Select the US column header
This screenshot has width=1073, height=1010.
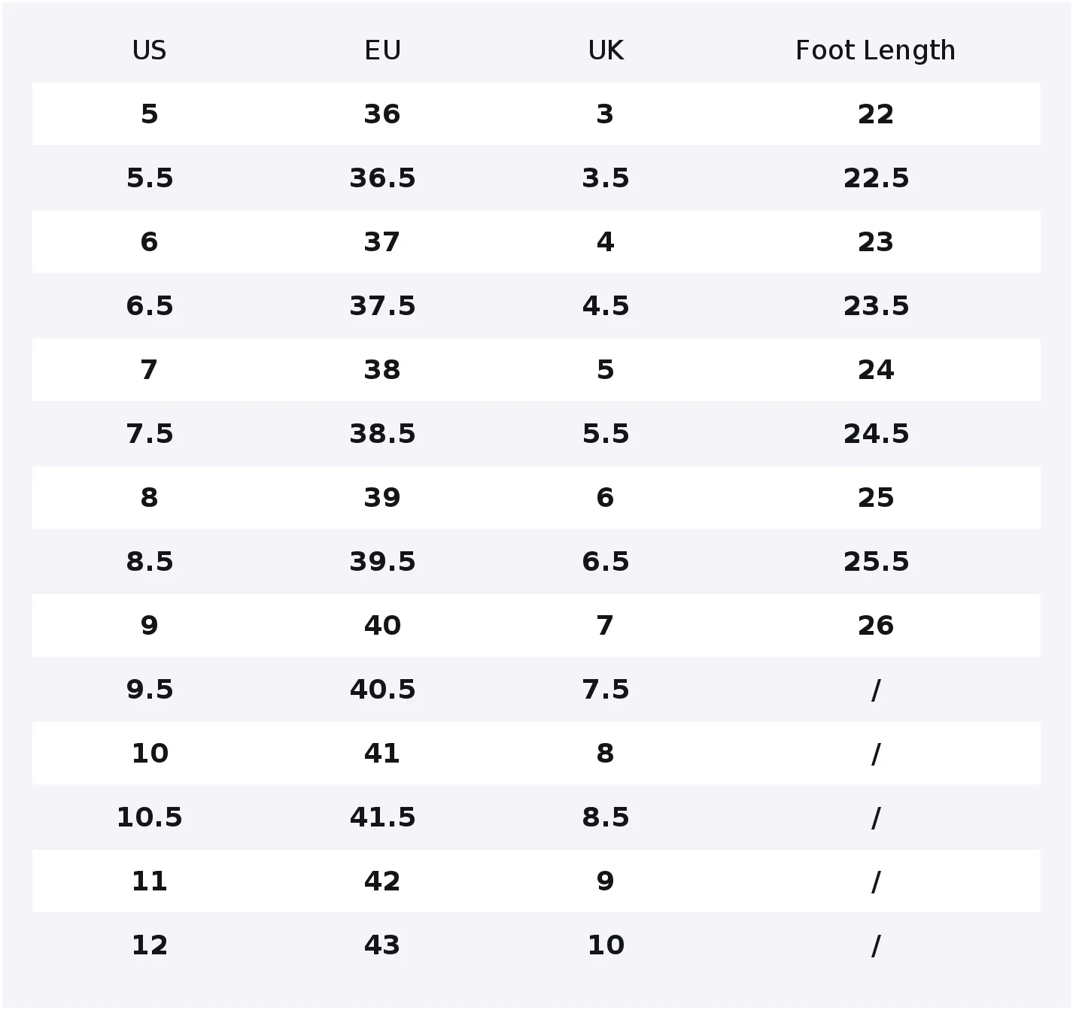coord(149,50)
